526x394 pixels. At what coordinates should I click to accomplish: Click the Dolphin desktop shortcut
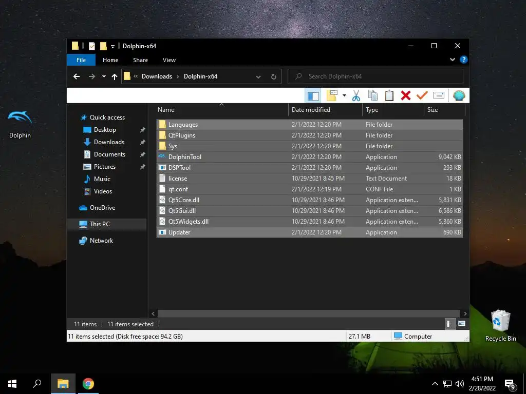20,124
